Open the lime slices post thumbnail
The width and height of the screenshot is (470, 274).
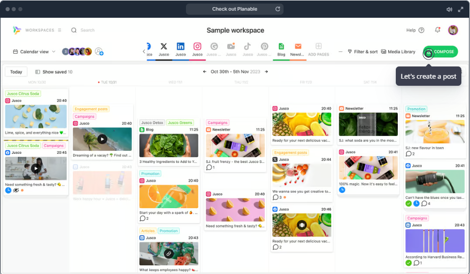[x=36, y=117]
